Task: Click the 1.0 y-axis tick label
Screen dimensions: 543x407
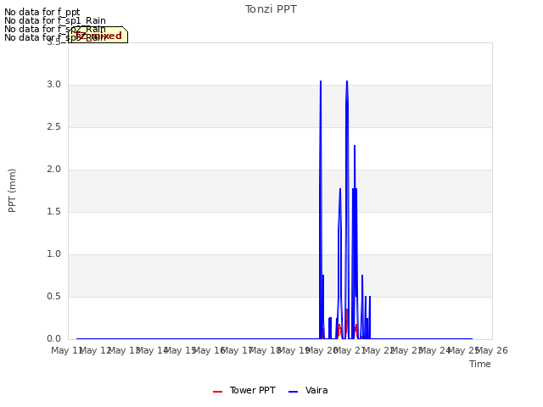Action: pos(54,254)
